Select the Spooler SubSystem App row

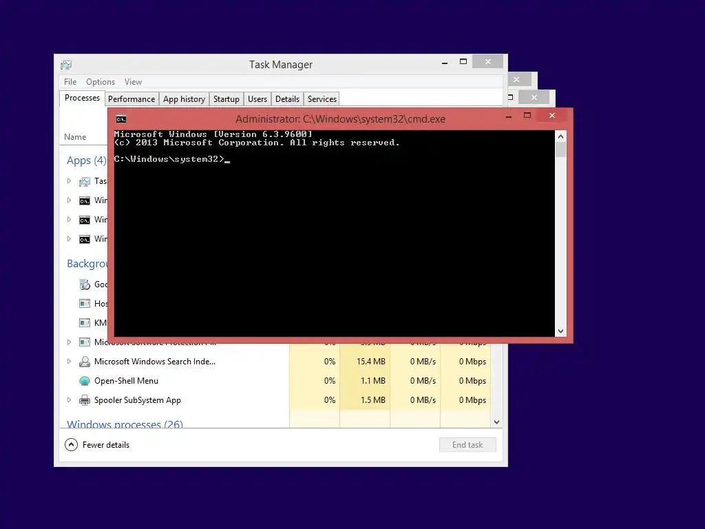pos(275,400)
